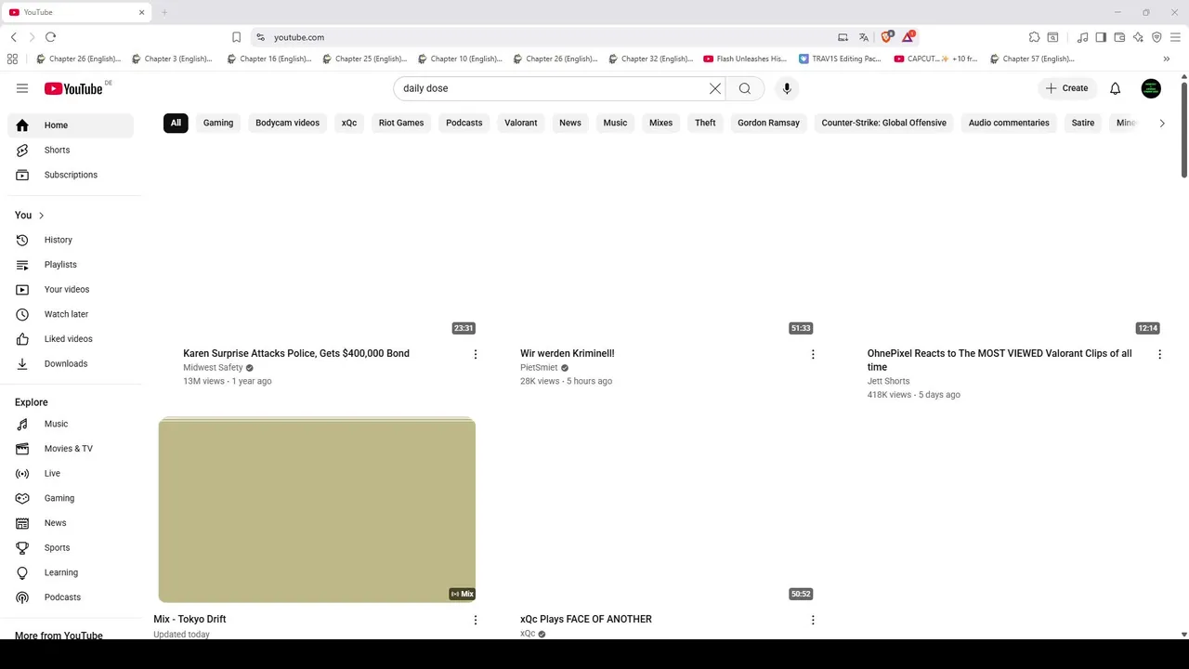Screen dimensions: 1189x669
Task: Click the Brave Rewards triangle icon
Action: (908, 37)
